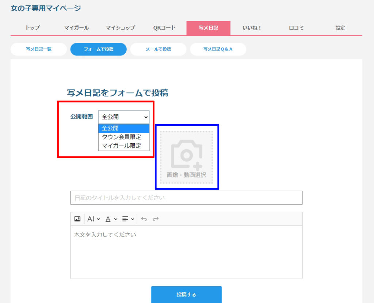Open the マイガール tab
This screenshot has width=374, height=303.
[76, 28]
